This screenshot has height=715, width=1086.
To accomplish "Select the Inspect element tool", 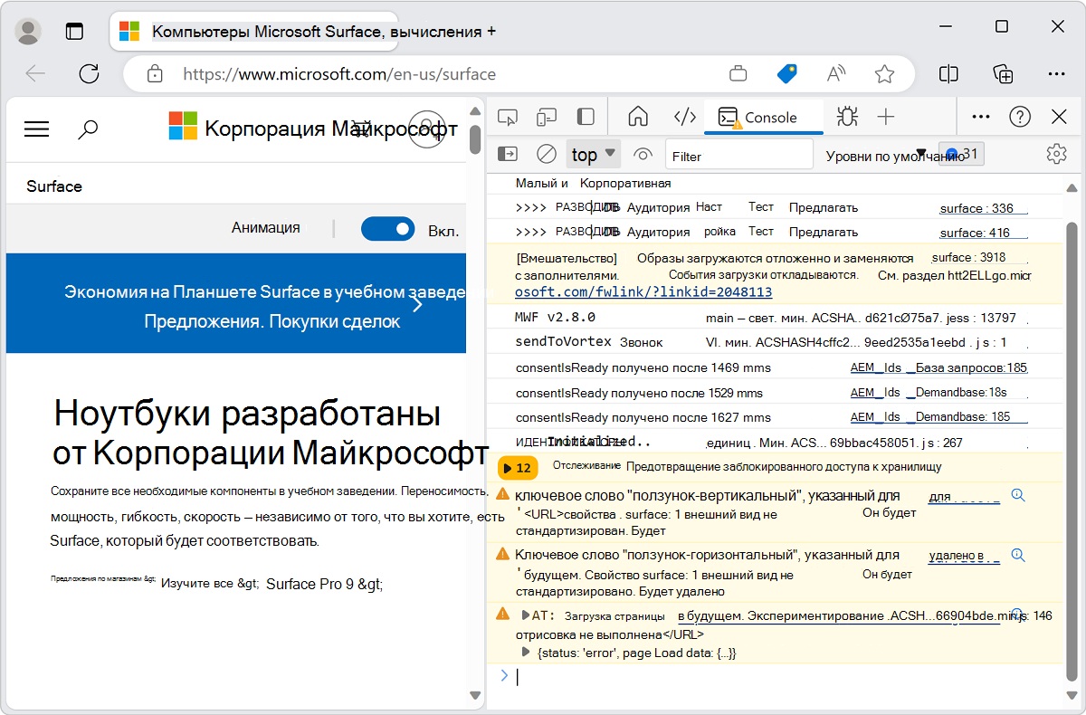I will click(x=508, y=116).
